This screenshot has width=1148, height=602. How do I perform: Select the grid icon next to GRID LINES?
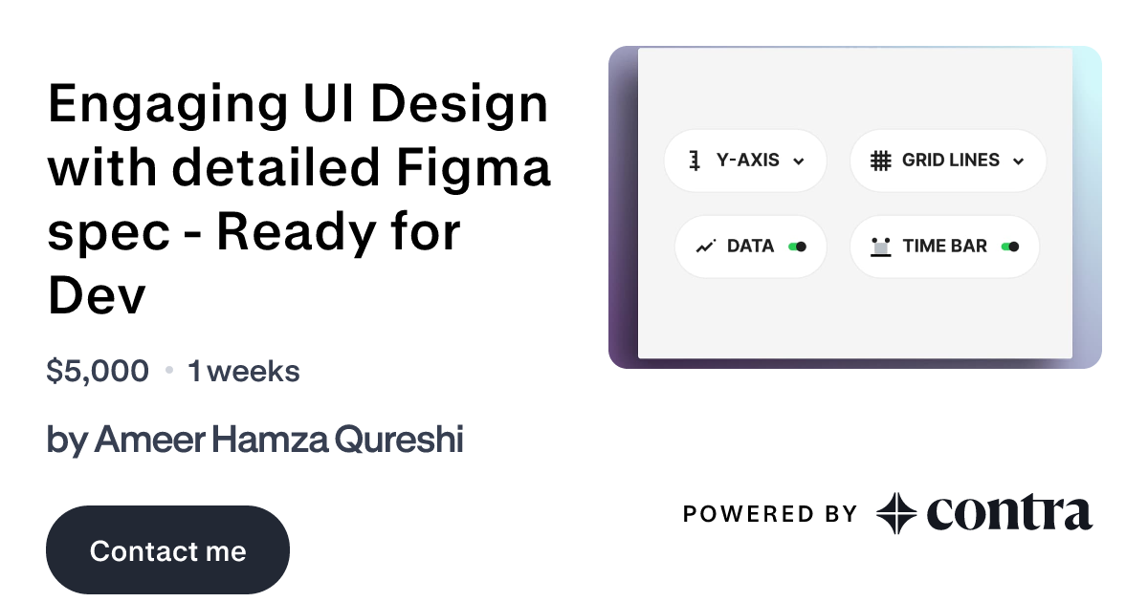(x=880, y=161)
